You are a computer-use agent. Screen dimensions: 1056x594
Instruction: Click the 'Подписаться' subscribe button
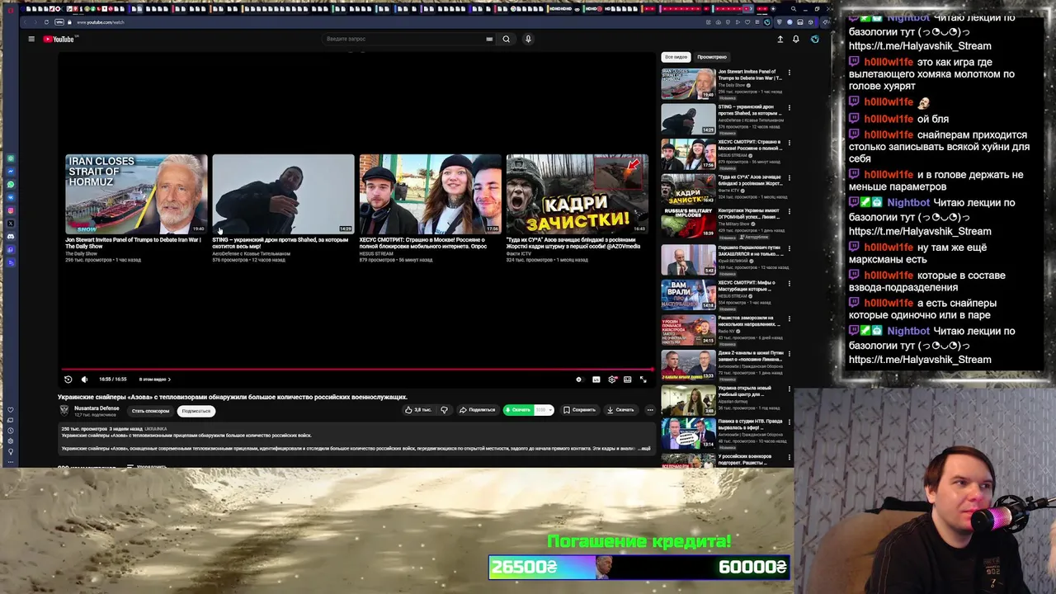196,411
